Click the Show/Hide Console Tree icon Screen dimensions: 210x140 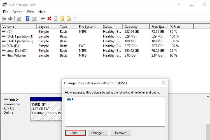tap(19, 19)
